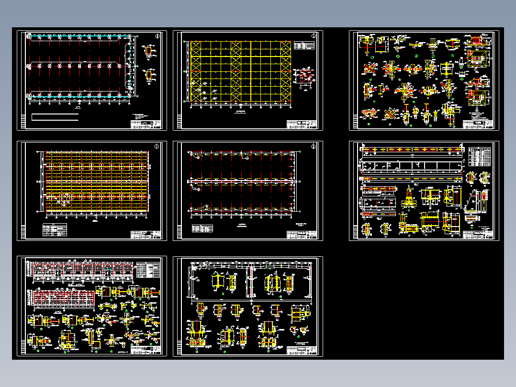The width and height of the screenshot is (516, 387).
Task: Select the foundation plan sheet with cyan lines
Action: click(92, 80)
